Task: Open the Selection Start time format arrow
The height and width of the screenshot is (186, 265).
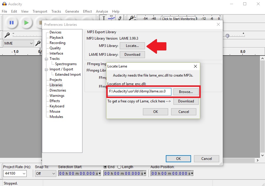Action: [x=99, y=173]
